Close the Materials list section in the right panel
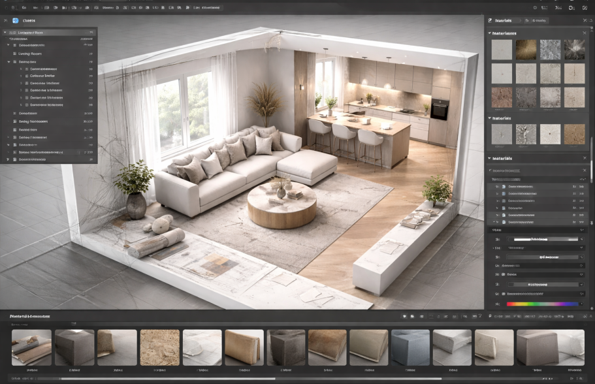 pos(585,159)
